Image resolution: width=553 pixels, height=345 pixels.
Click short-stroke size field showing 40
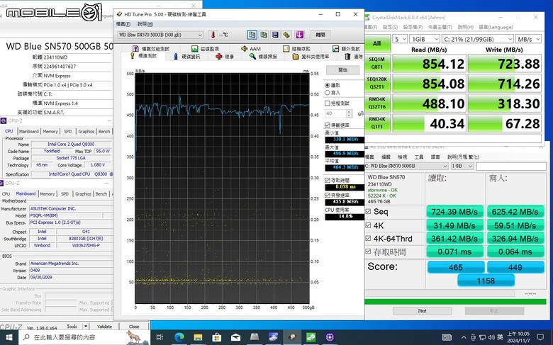click(x=335, y=113)
